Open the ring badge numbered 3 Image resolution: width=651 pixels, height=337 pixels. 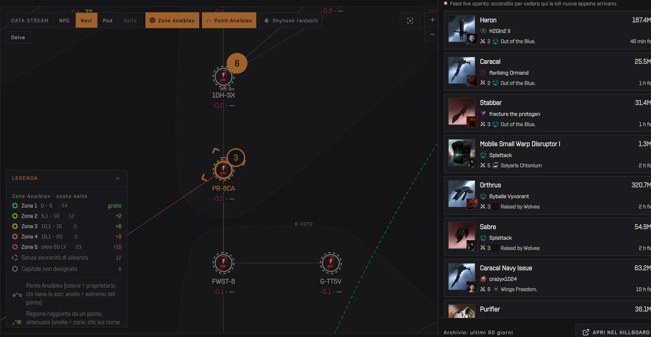coord(236,158)
